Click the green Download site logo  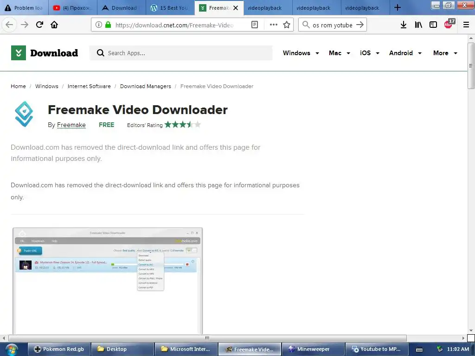point(19,53)
